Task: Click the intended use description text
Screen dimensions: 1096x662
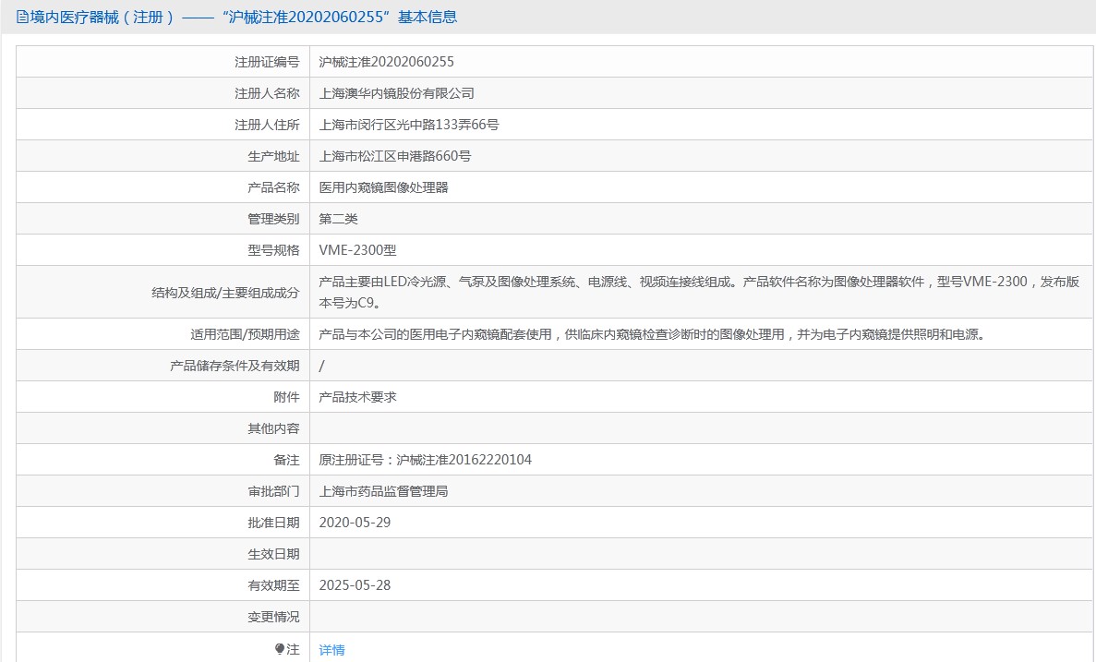Action: click(651, 334)
